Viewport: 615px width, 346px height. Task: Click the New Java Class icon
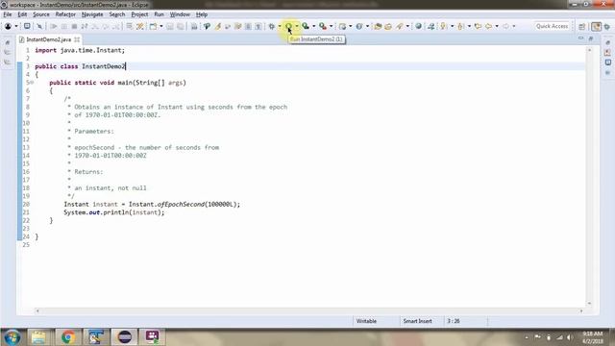click(x=359, y=26)
